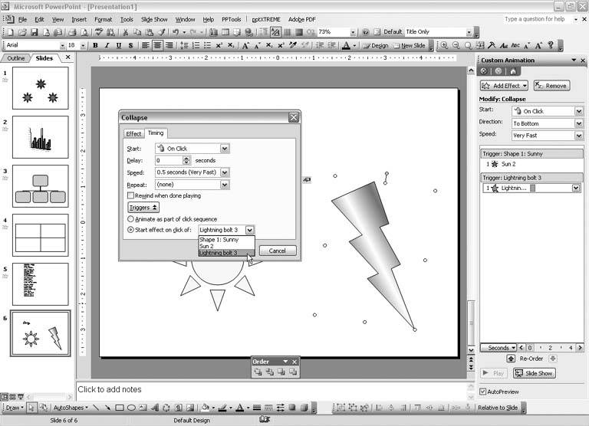Move the effect up with the Re-Order up arrow
589x426 pixels.
pyautogui.click(x=511, y=359)
